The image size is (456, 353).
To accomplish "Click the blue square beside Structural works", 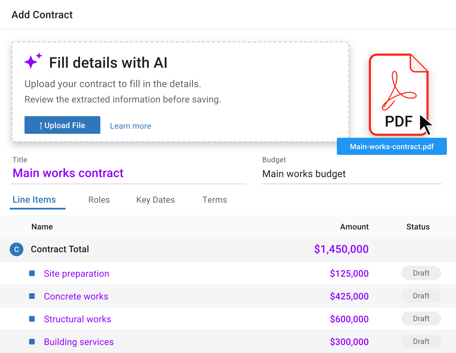I will (x=32, y=319).
